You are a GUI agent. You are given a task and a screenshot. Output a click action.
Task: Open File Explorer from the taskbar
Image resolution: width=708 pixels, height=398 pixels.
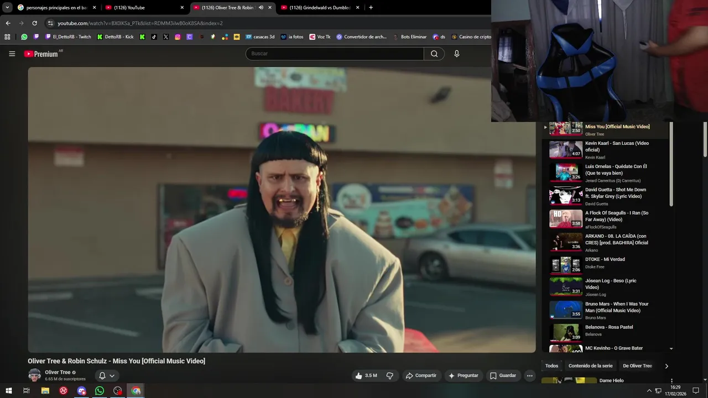point(45,391)
